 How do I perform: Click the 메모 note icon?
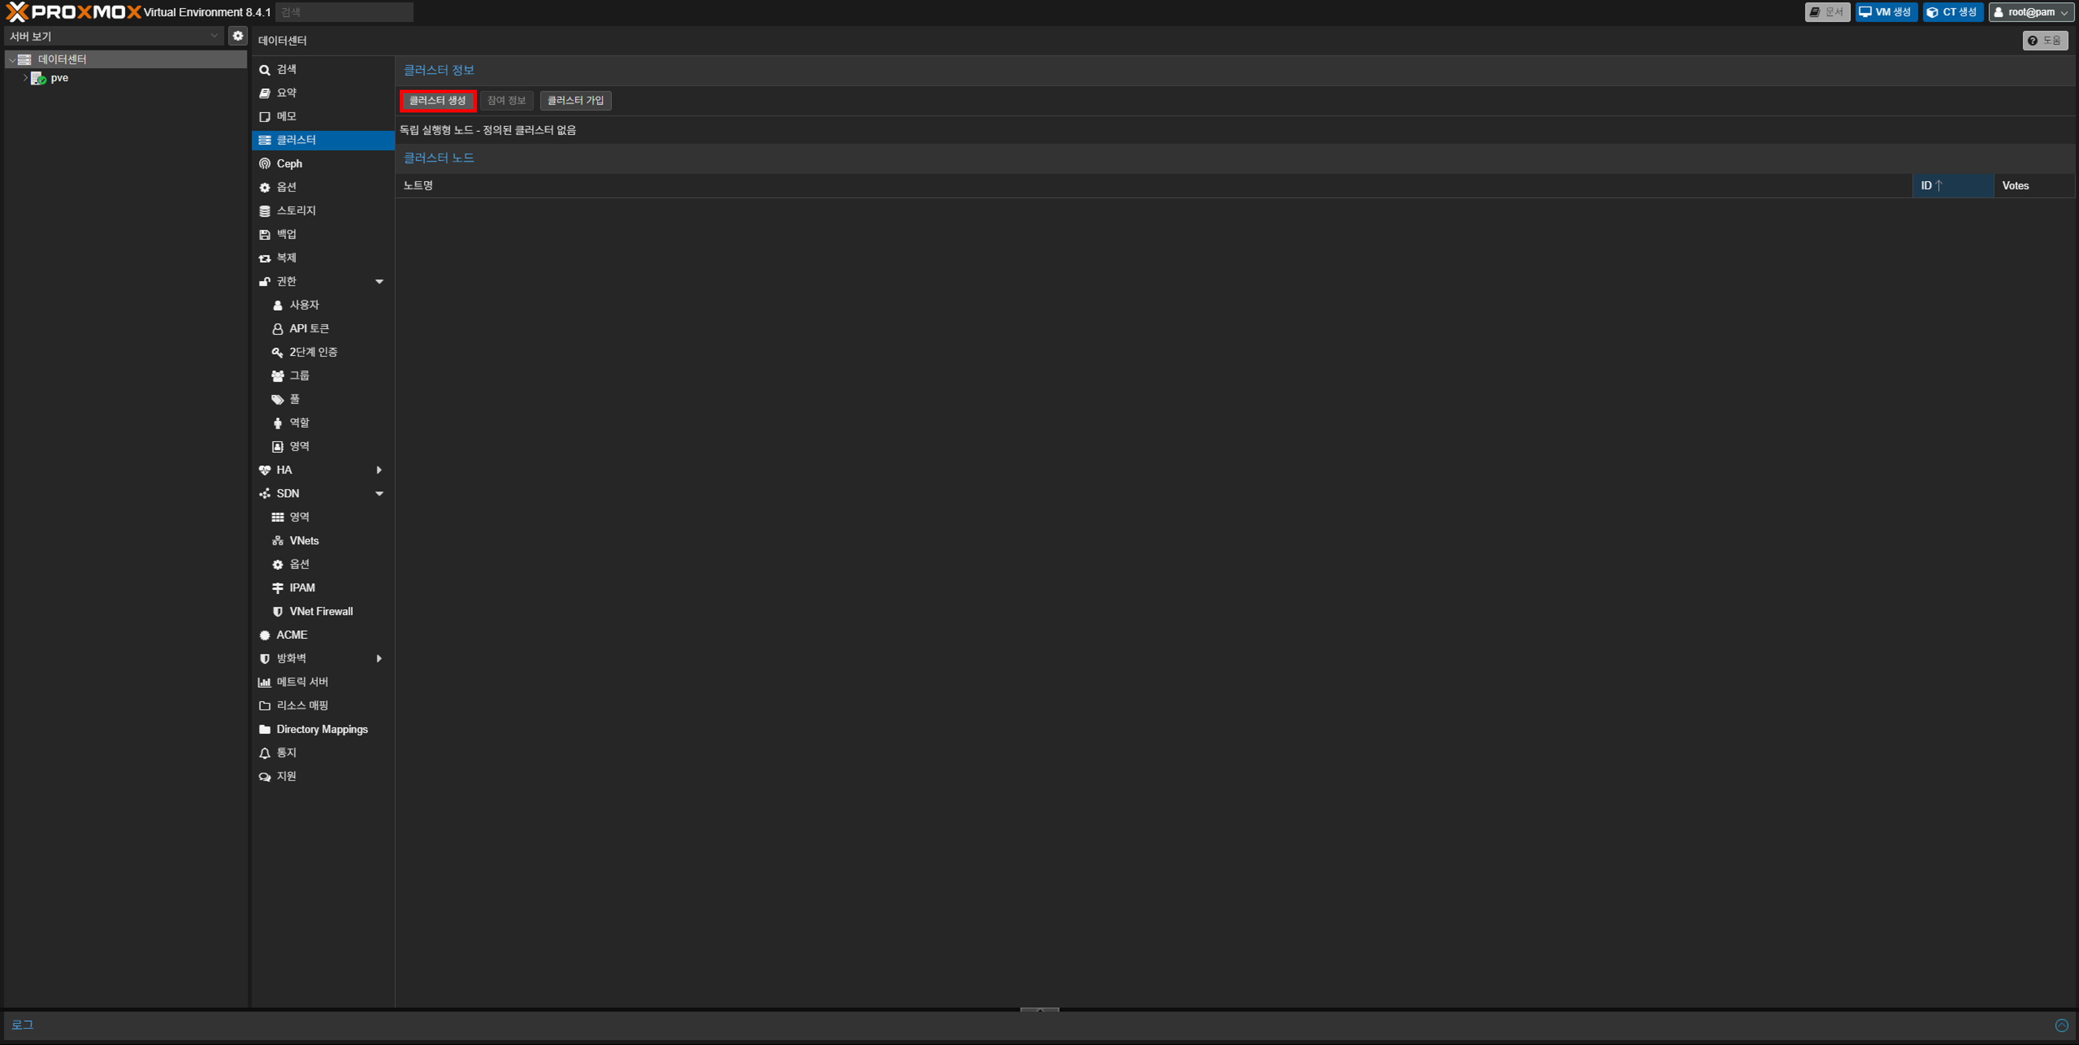click(x=264, y=117)
